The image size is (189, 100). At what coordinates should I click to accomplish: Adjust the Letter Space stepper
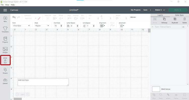78,26
